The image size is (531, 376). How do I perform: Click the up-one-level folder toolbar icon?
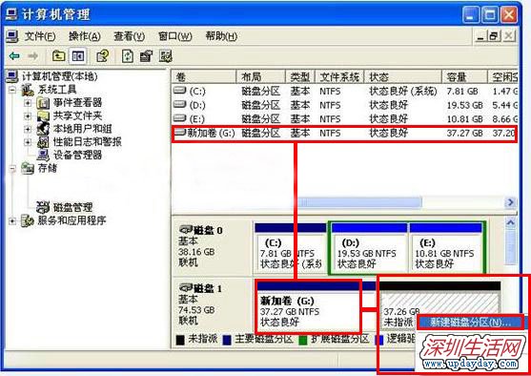[x=58, y=56]
